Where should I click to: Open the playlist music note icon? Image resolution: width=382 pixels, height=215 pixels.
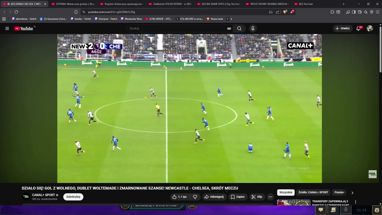coord(348,12)
